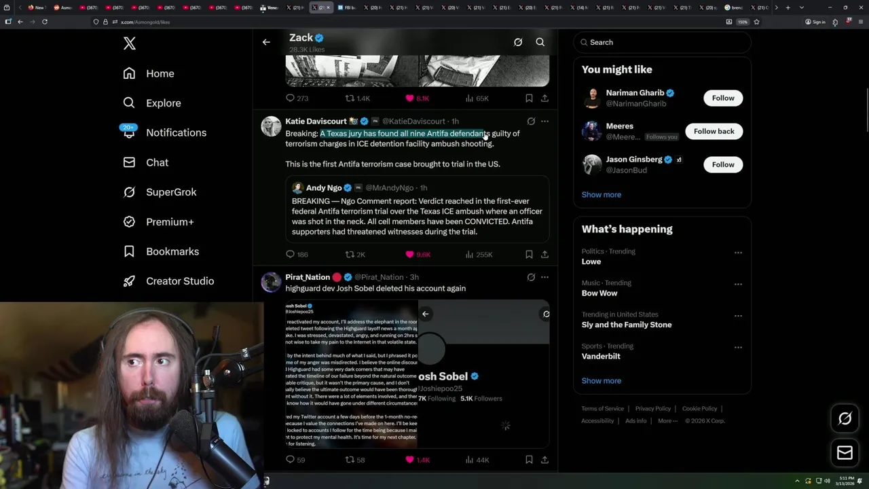Open Nariman Gharib profile name
Screen dimensions: 869x489
[x=635, y=93]
